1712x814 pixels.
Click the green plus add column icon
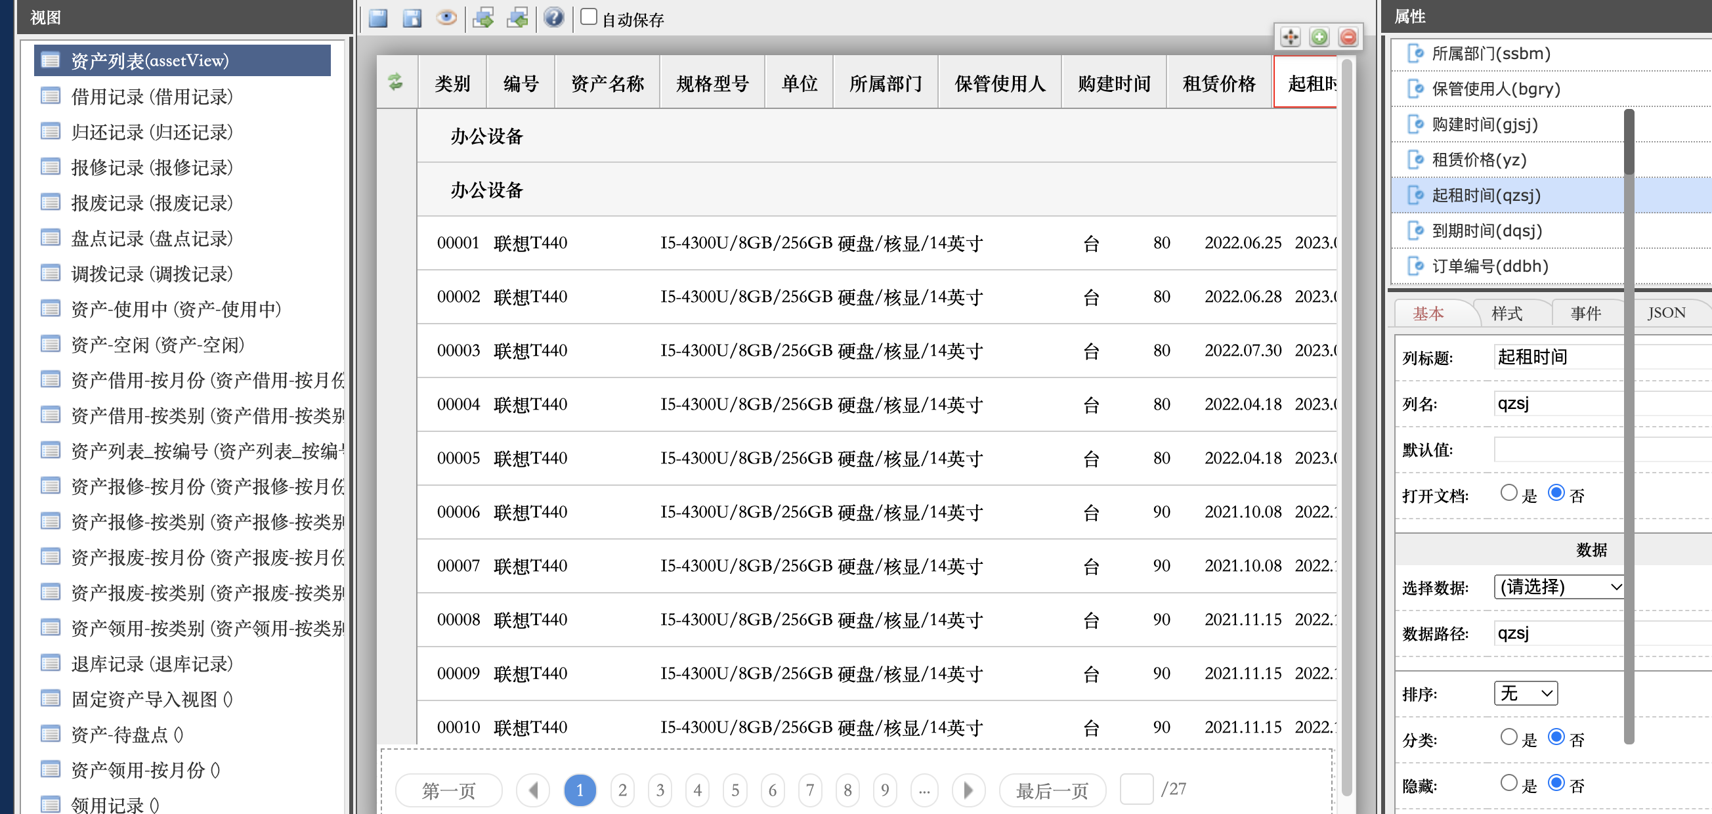click(x=1319, y=37)
